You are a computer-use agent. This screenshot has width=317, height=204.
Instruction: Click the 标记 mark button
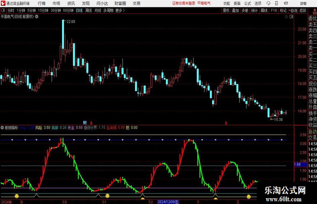pos(283,10)
